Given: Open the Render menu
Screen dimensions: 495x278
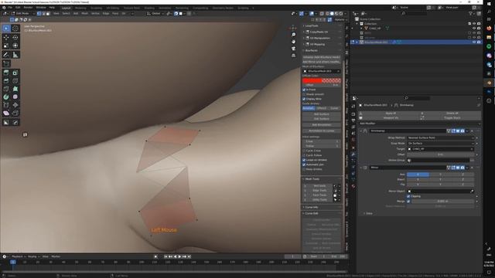Looking at the screenshot, I should [28, 7].
